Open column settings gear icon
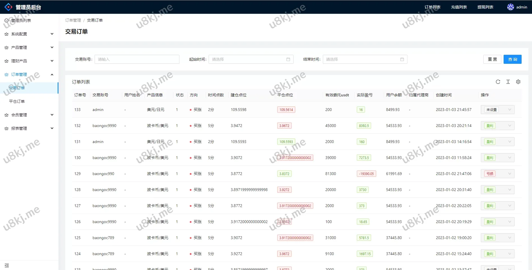The image size is (532, 270). point(518,82)
